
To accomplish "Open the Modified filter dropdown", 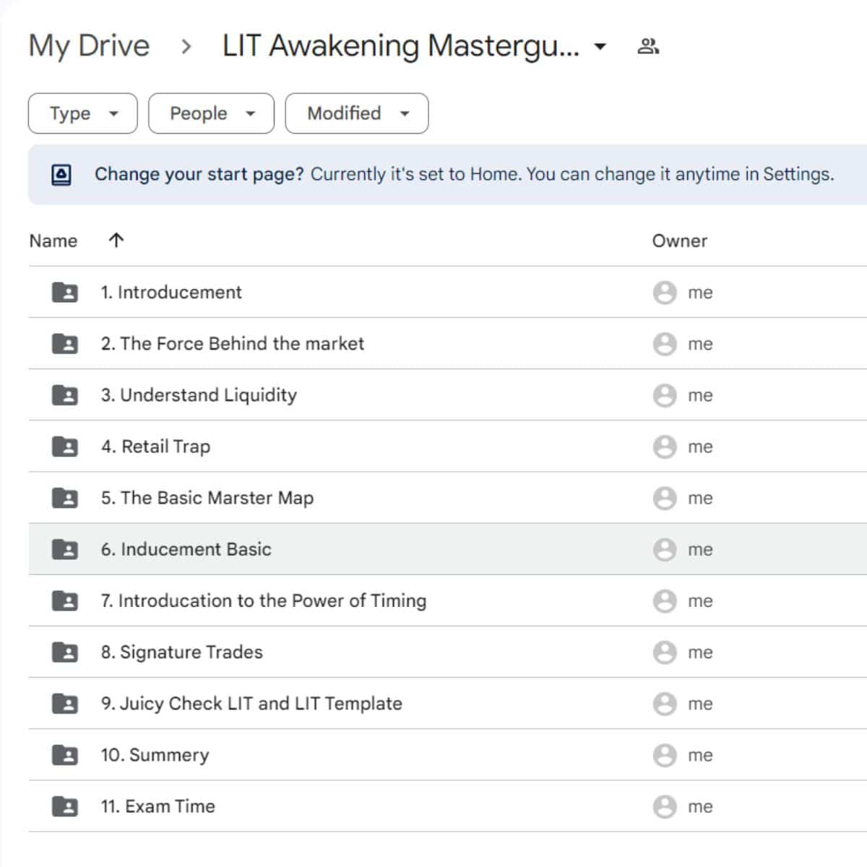I will (356, 113).
